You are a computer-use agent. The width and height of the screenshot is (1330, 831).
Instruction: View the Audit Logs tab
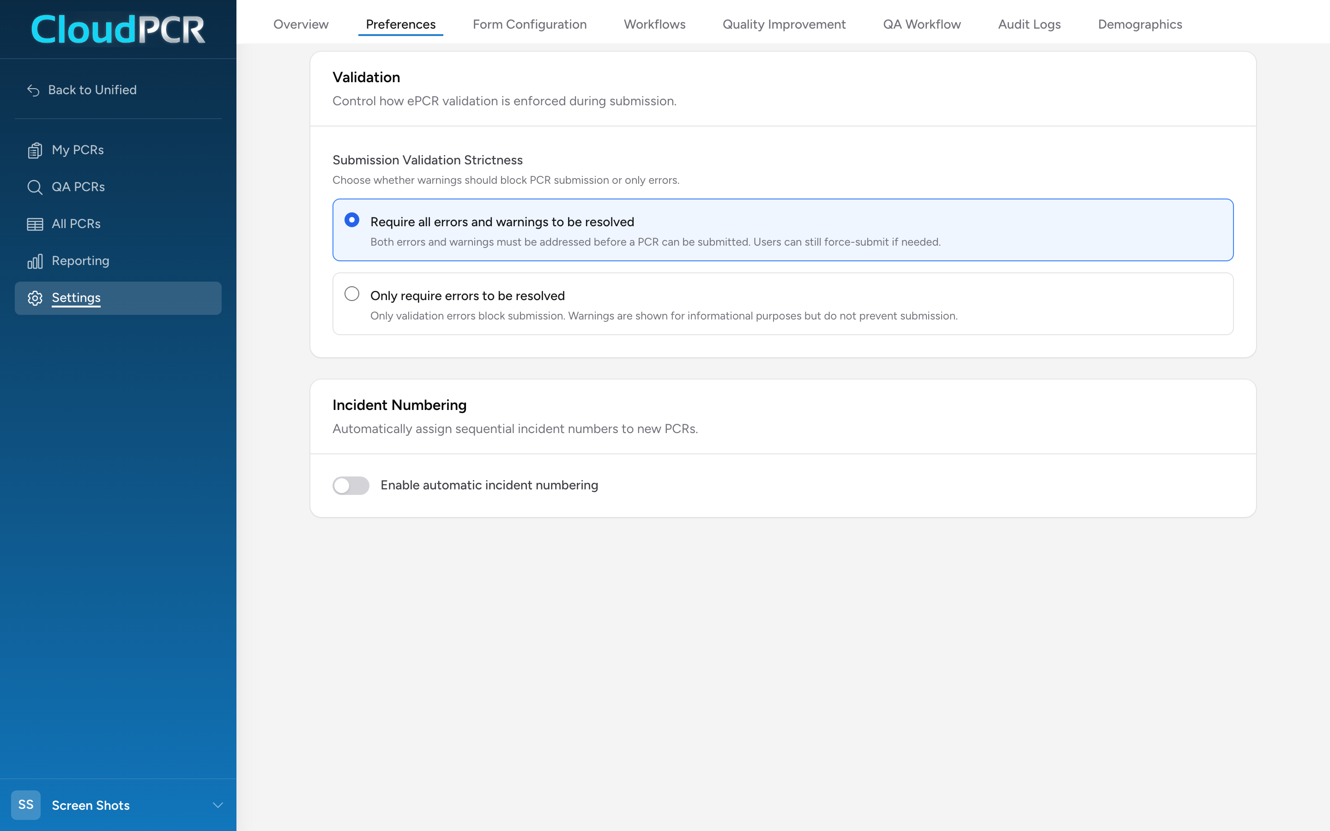(1029, 24)
